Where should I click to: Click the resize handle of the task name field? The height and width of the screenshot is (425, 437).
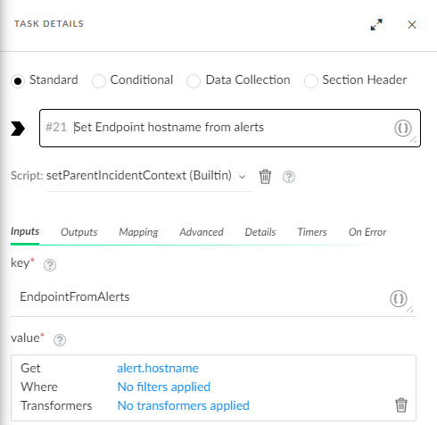(414, 139)
